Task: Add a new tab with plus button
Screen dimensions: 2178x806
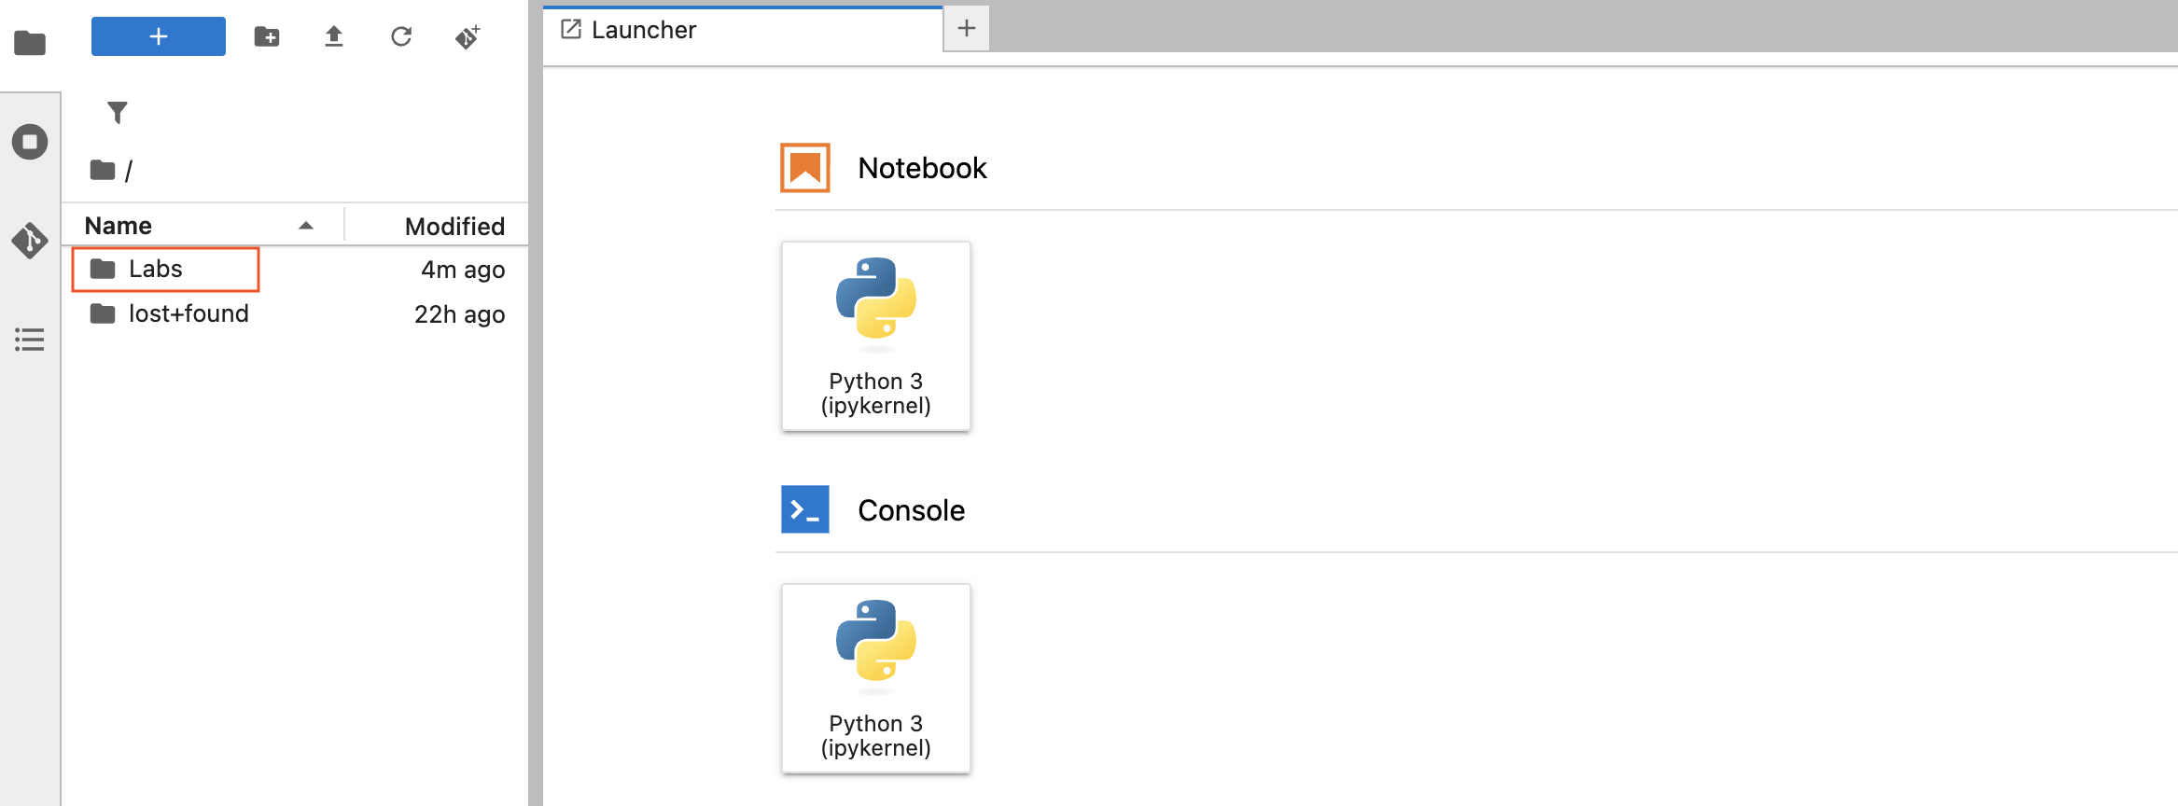Action: pos(967,29)
